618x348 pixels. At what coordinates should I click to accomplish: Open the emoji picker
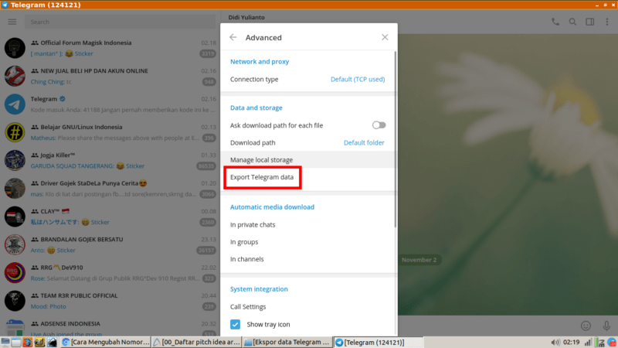586,326
